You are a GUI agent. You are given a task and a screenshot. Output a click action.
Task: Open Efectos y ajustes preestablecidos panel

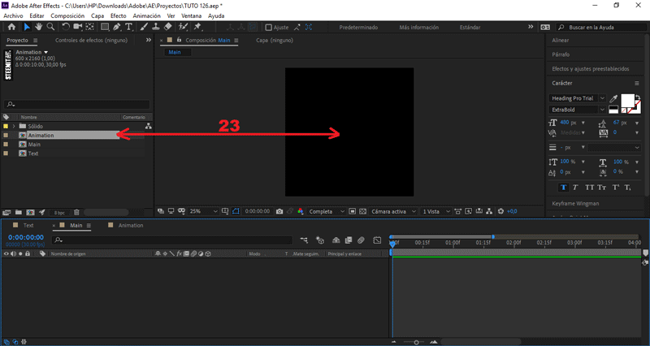[x=591, y=69]
